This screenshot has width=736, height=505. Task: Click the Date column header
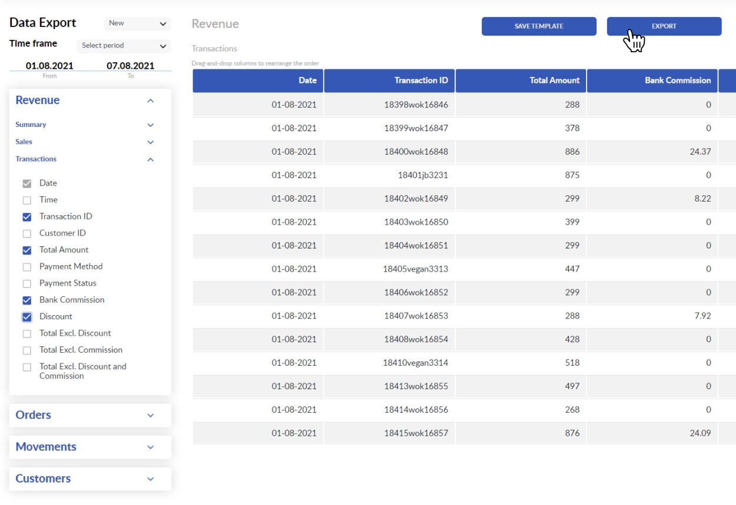[x=258, y=81]
